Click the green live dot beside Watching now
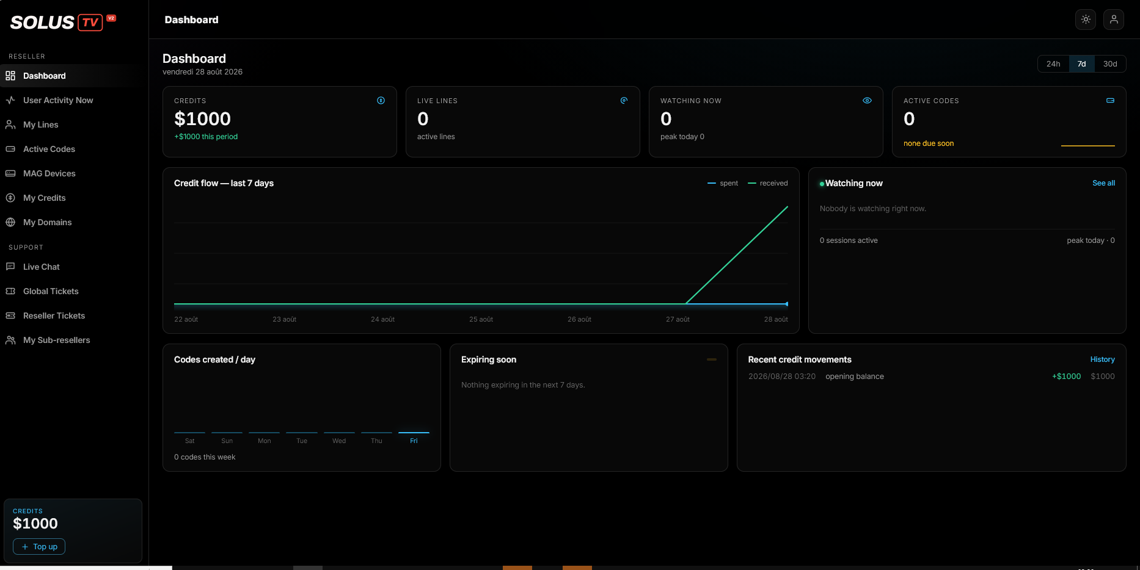Screen dimensions: 1140x570 pyautogui.click(x=822, y=184)
